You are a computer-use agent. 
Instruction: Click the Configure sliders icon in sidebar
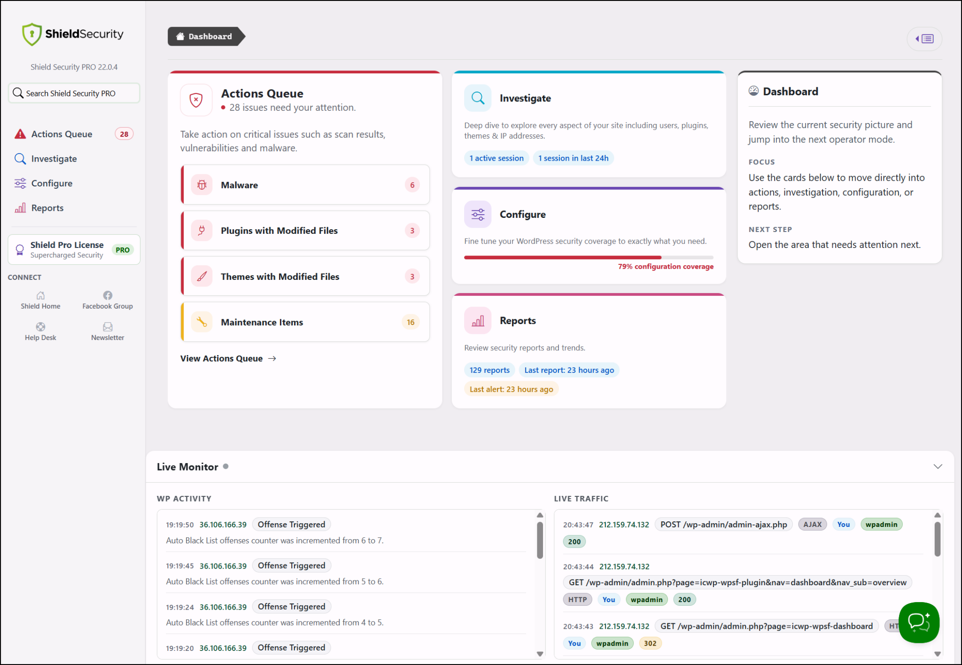(x=20, y=183)
